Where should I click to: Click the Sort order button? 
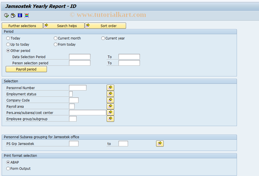pyautogui.click(x=105, y=26)
